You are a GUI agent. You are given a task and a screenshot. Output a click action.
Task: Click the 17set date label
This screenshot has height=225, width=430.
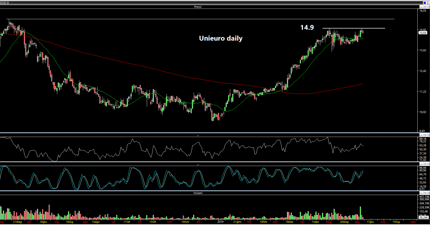coord(127,222)
